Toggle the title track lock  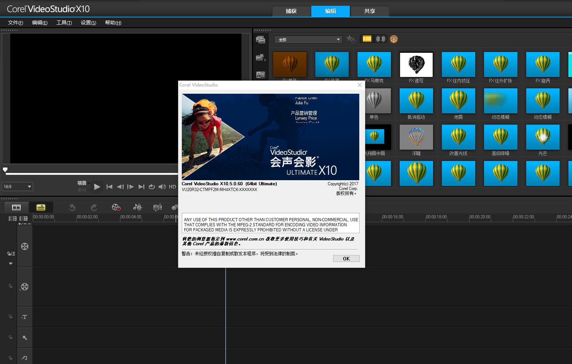(x=11, y=317)
